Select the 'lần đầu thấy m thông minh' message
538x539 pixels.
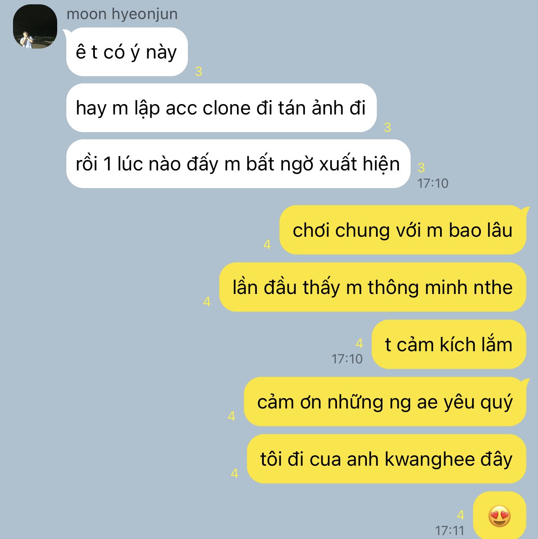pyautogui.click(x=373, y=287)
